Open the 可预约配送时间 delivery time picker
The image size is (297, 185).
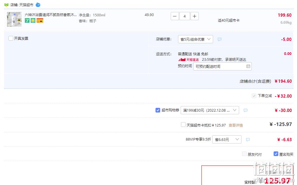(222, 66)
